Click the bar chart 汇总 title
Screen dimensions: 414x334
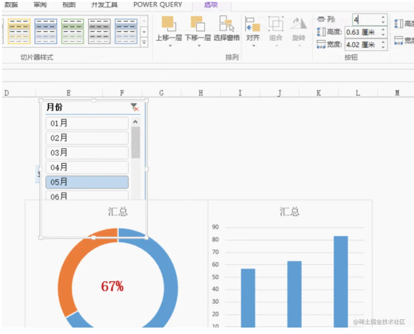tap(290, 212)
